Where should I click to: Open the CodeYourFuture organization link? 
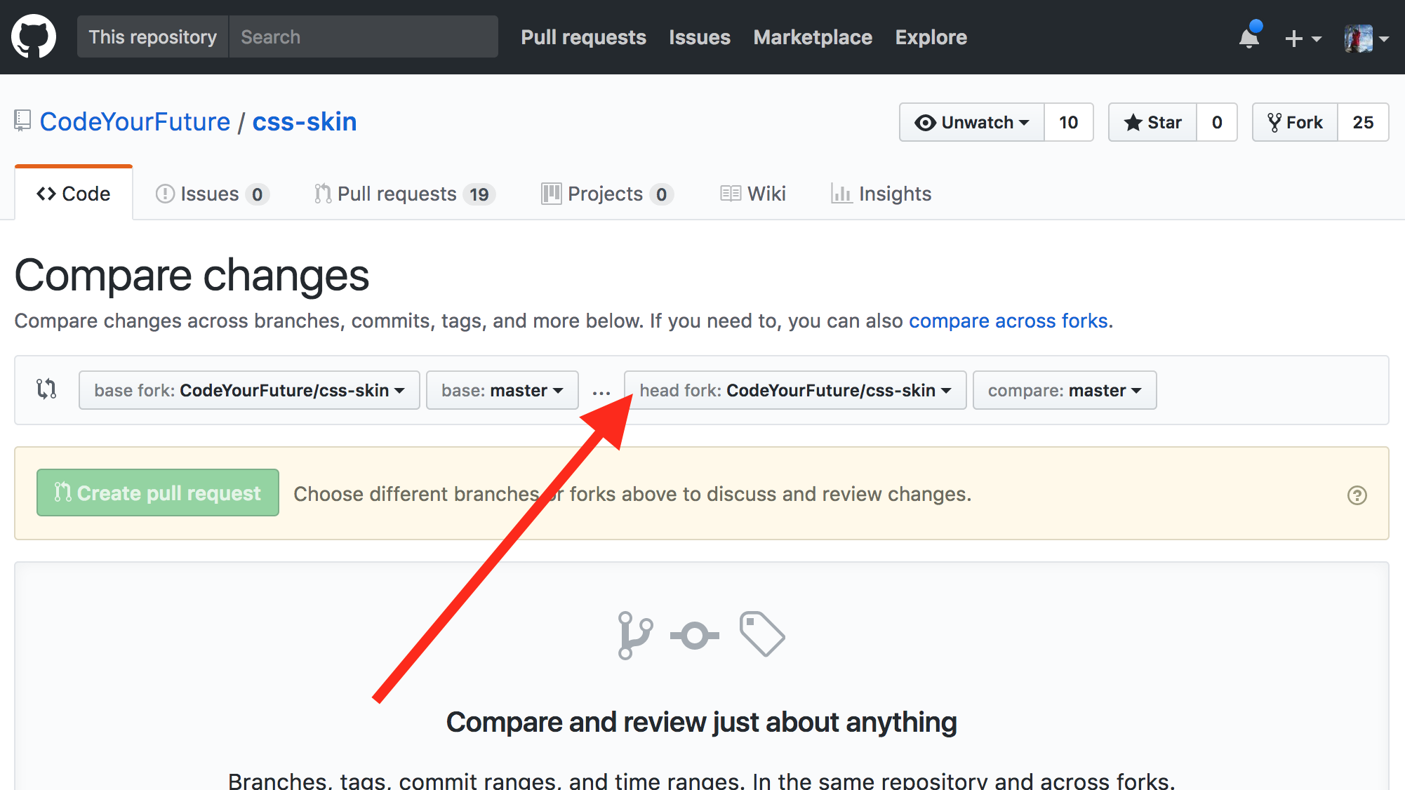[135, 121]
